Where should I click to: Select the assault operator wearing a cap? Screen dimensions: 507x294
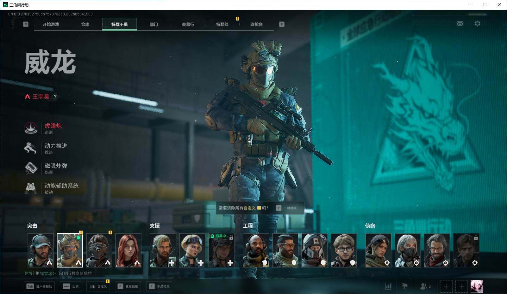(41, 250)
